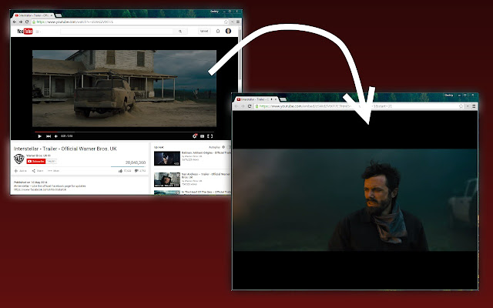493x308 pixels.
Task: Bookmark the watch page with star icon
Action: click(x=226, y=22)
